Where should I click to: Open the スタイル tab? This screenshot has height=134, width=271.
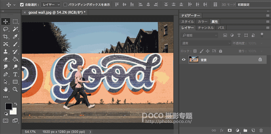click(187, 22)
